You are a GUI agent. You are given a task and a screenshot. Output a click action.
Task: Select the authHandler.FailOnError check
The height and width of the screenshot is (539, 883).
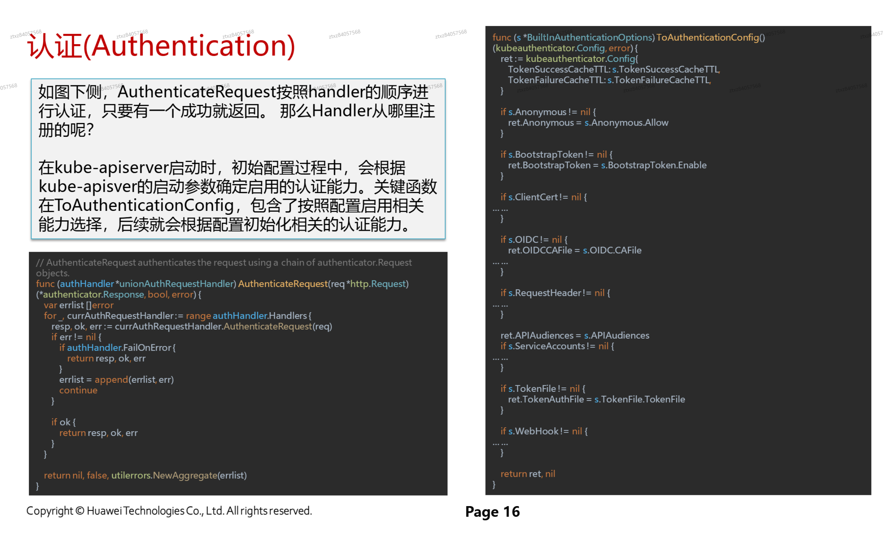pos(118,348)
